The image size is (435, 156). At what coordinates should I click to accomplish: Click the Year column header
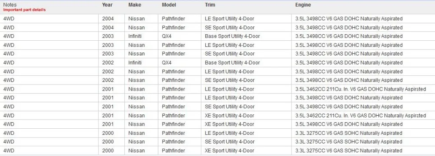click(x=107, y=5)
